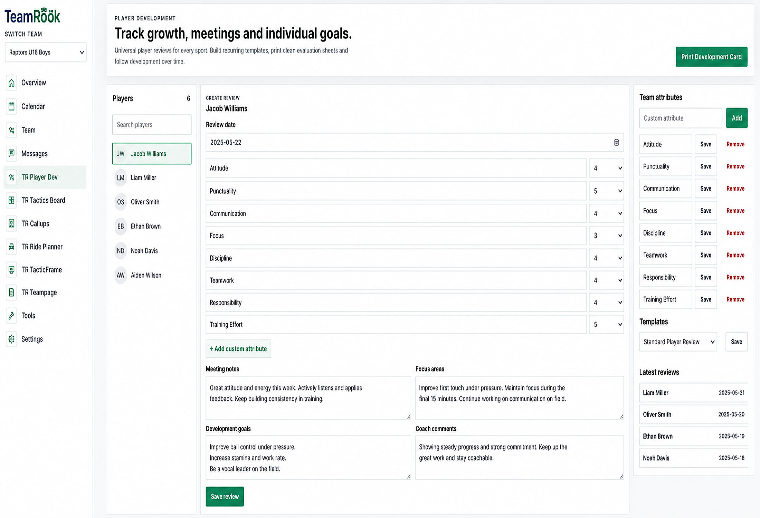
Task: Expand the Standard Player Review template dropdown
Action: coord(678,342)
